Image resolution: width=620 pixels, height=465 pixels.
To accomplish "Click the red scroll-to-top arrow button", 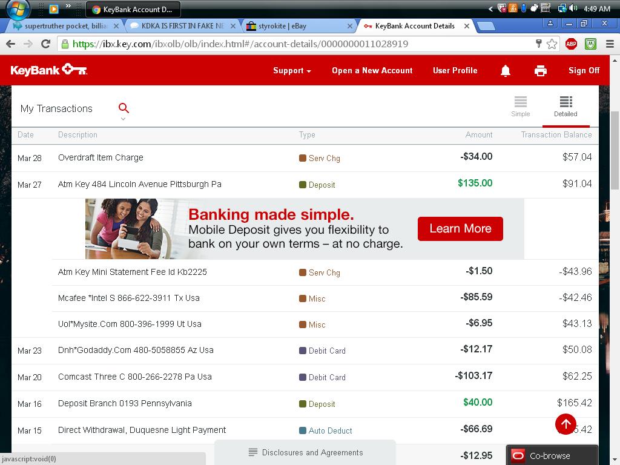I will [x=566, y=424].
